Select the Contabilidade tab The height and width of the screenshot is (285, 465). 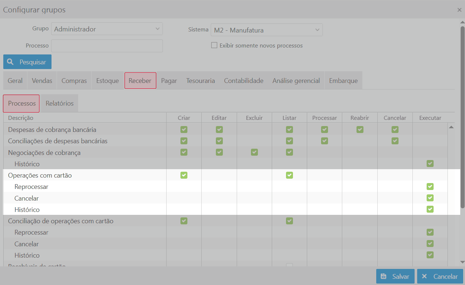click(x=244, y=81)
